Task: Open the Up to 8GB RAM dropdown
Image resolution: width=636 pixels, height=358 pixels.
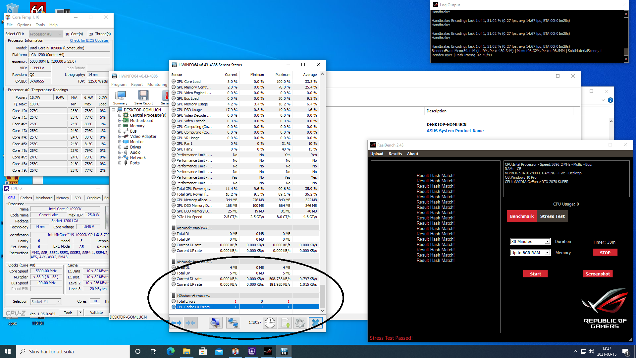Action: point(530,253)
